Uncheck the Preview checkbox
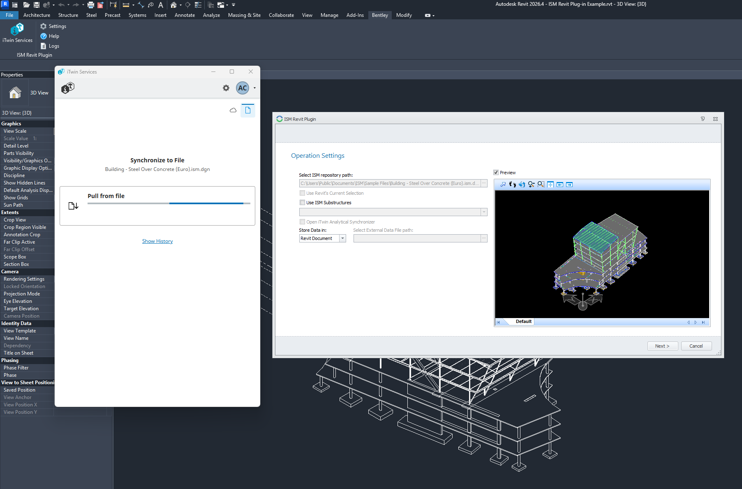Screen dimensions: 742x489 click(496, 173)
